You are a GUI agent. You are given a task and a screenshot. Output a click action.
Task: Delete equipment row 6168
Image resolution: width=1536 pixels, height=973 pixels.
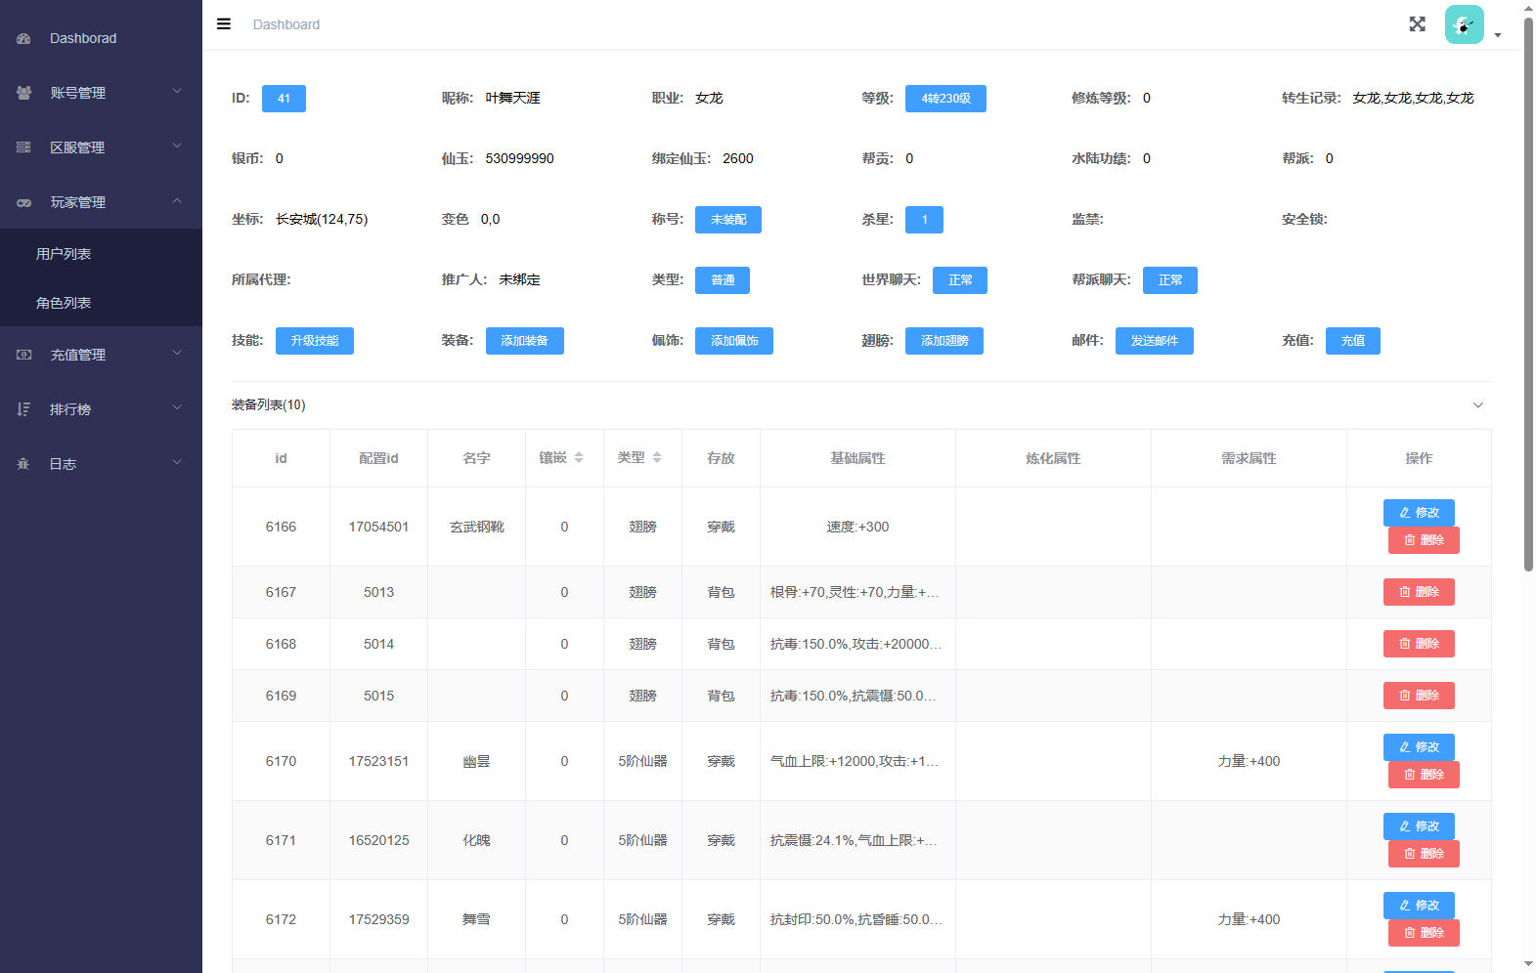[1419, 644]
